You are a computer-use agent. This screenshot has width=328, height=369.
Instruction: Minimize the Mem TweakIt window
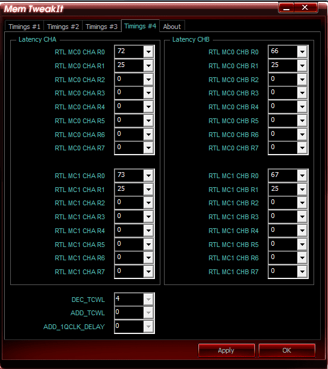tap(286, 8)
